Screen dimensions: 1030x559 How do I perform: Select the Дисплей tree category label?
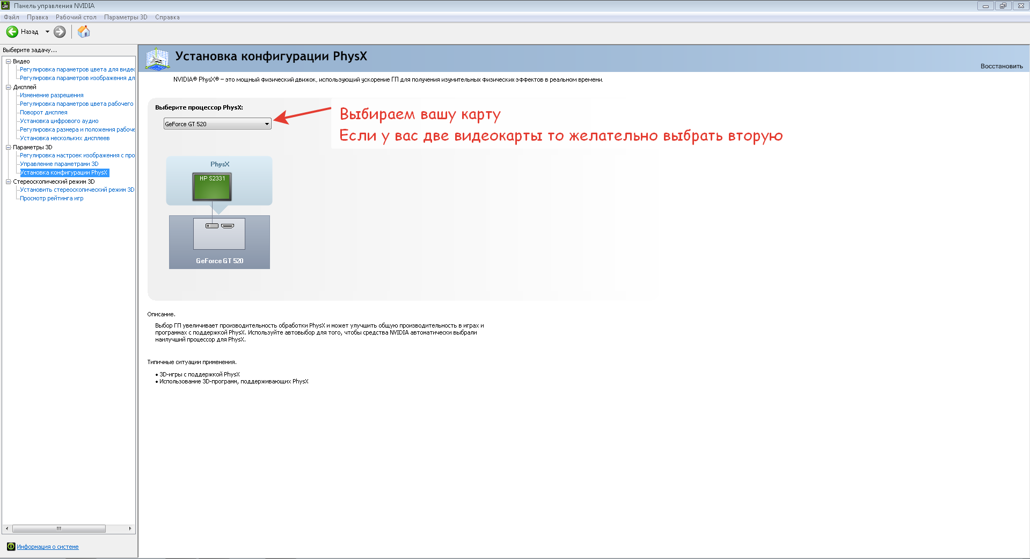tap(25, 87)
